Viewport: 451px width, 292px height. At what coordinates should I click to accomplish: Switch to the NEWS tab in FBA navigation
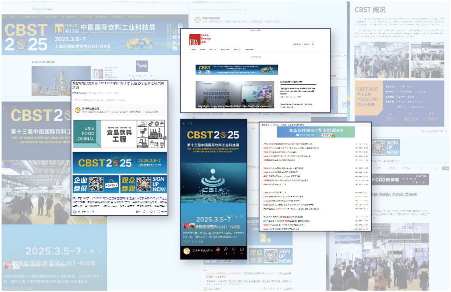tap(203, 49)
